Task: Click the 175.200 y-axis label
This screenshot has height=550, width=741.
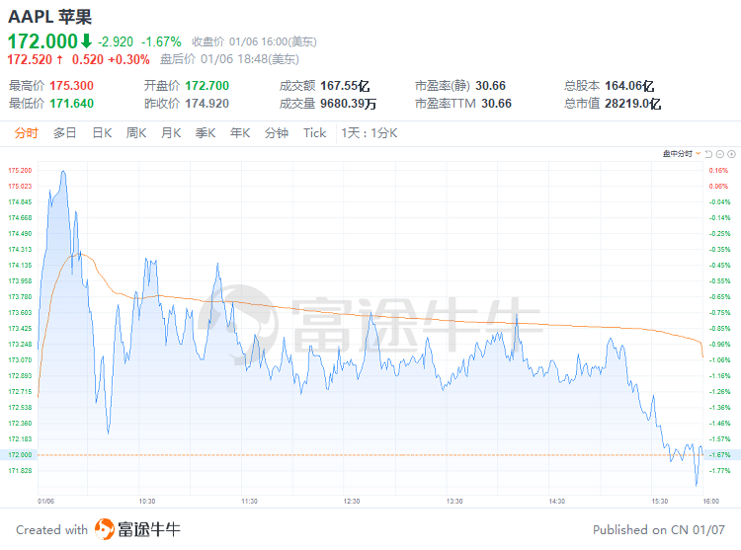Action: pyautogui.click(x=20, y=170)
